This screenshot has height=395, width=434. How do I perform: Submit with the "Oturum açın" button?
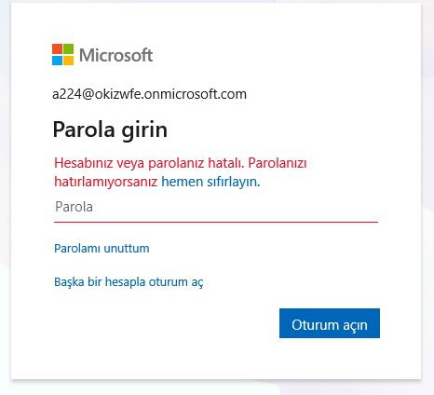(330, 323)
